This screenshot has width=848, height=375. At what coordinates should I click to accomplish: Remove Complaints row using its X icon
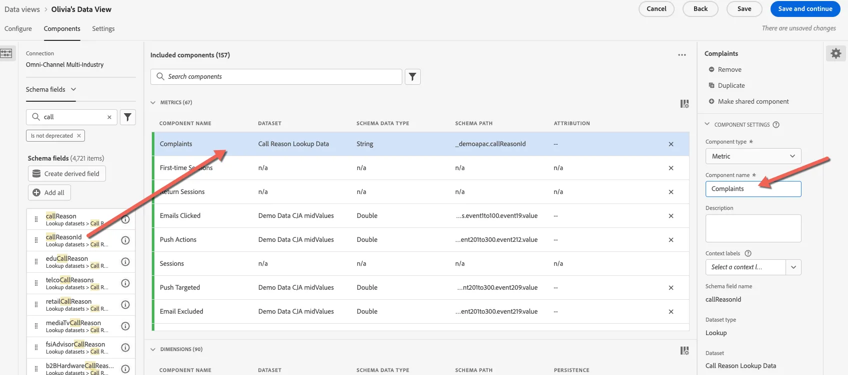click(671, 144)
